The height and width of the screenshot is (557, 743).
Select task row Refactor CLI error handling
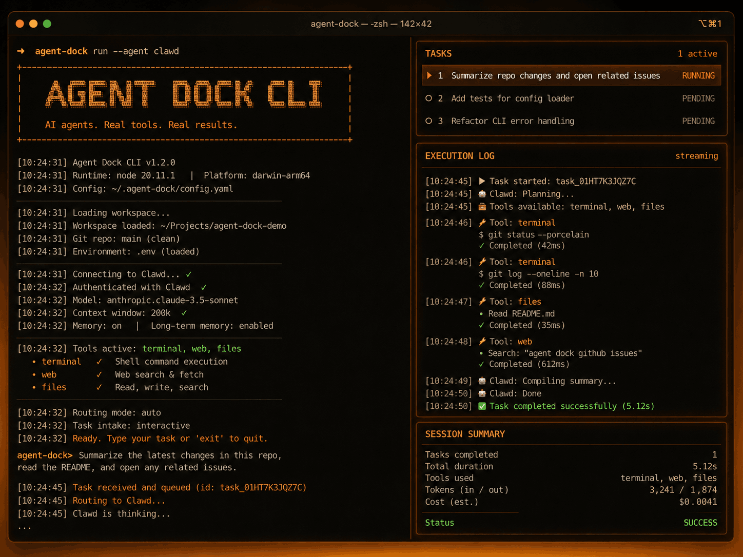pos(572,121)
